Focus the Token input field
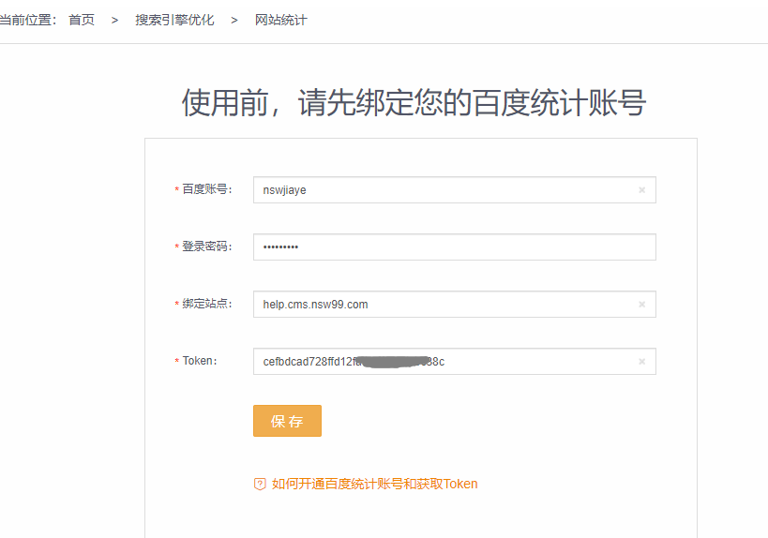Screen dimensions: 768x538 click(455, 362)
